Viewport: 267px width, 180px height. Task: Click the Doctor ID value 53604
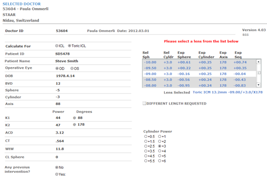tap(62, 31)
